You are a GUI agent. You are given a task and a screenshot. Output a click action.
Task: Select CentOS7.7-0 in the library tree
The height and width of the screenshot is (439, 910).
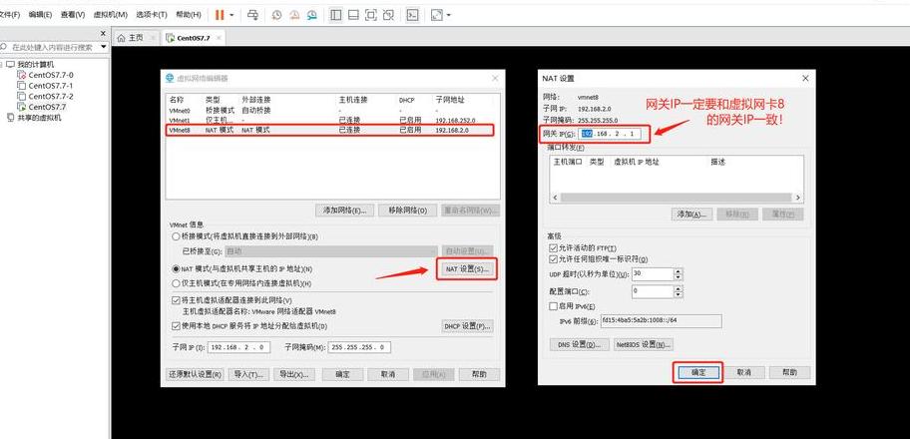click(45, 75)
